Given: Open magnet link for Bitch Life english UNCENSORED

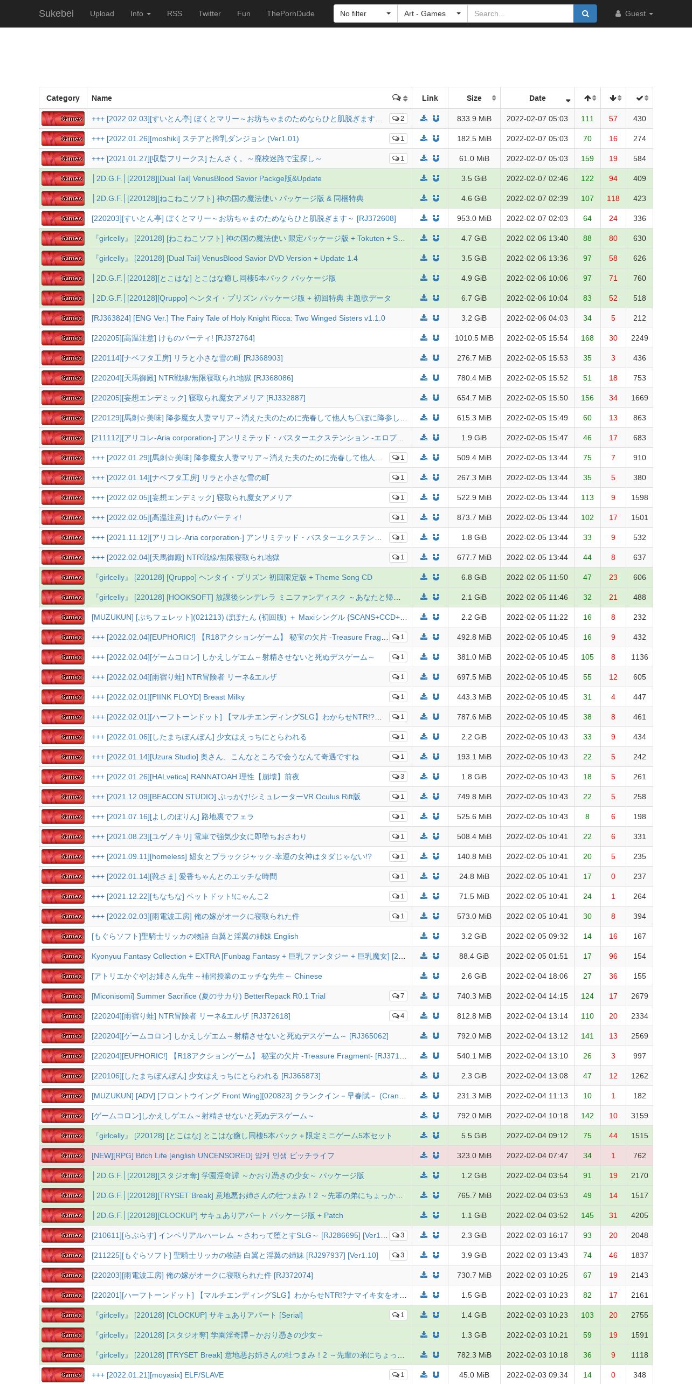Looking at the screenshot, I should coord(436,1155).
